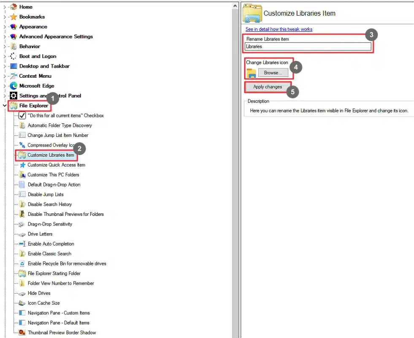
Task: Click the Change Jump List Item Number icon
Action: [x=22, y=135]
